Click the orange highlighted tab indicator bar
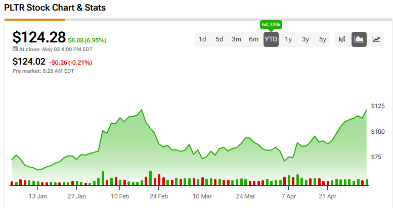393x208 pixels. coord(35,20)
